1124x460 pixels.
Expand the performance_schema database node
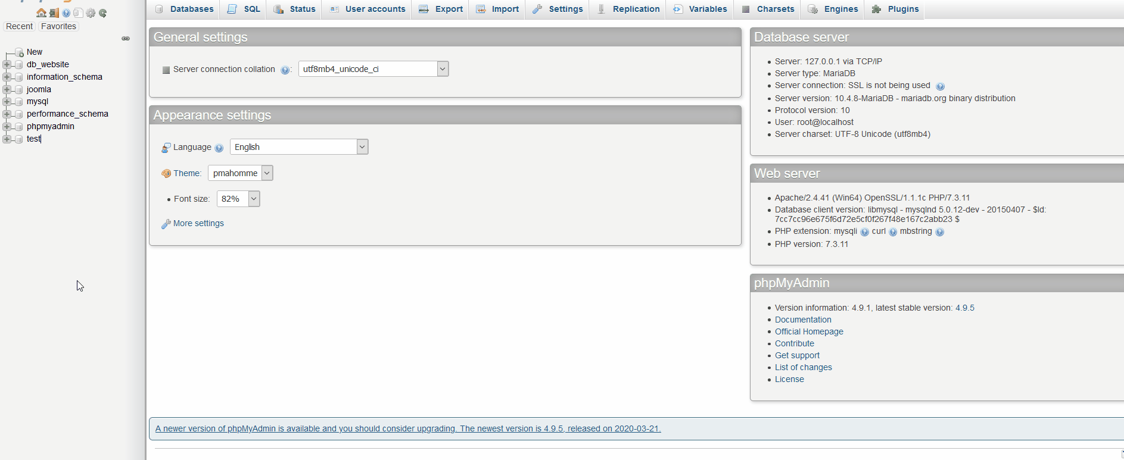coord(7,114)
